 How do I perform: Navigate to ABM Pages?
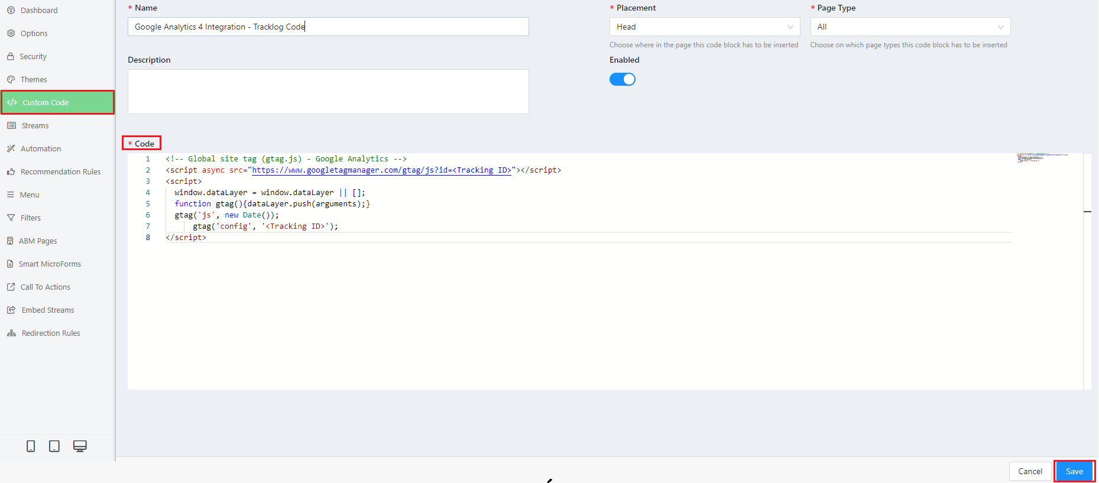57,241
